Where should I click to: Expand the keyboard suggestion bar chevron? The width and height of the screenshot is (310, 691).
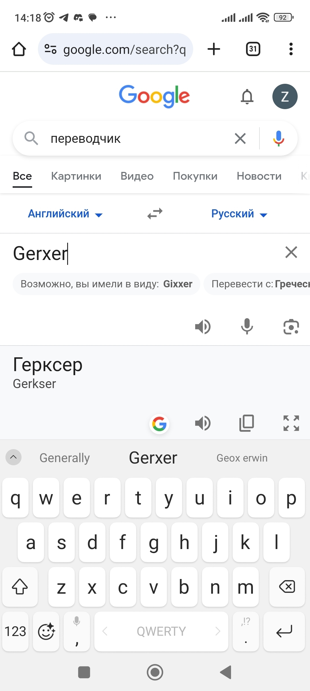point(13,457)
